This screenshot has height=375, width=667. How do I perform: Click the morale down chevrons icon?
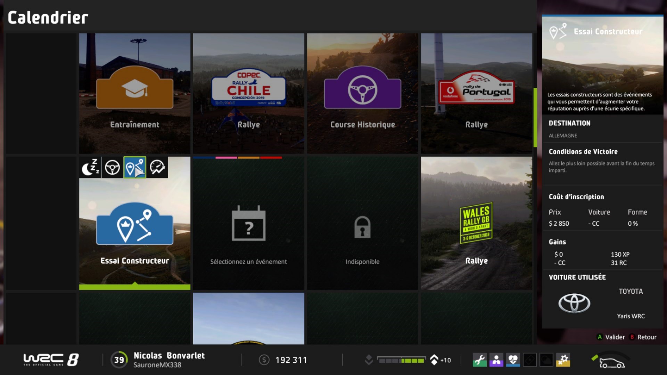pyautogui.click(x=369, y=360)
